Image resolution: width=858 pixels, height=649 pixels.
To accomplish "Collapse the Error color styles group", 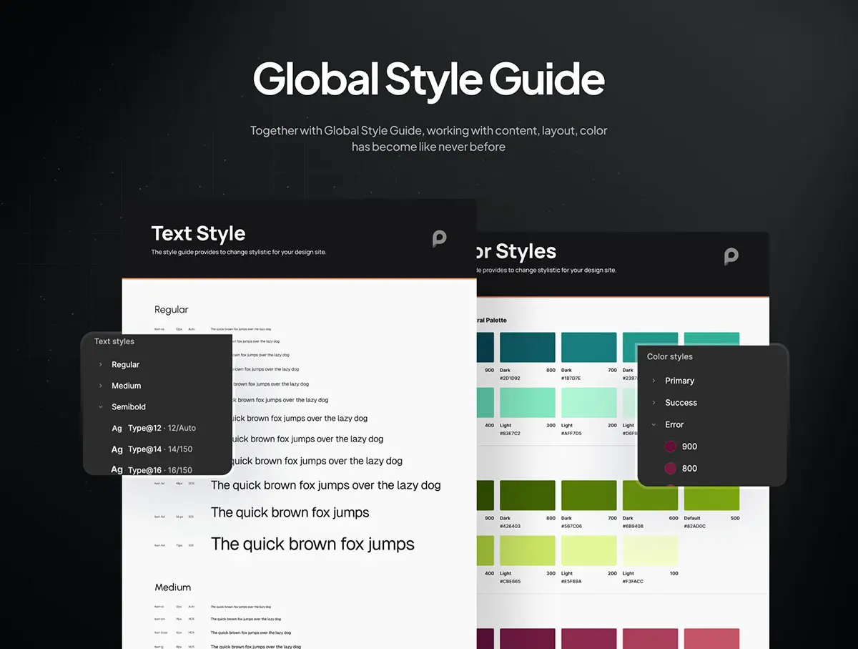I will [x=654, y=425].
